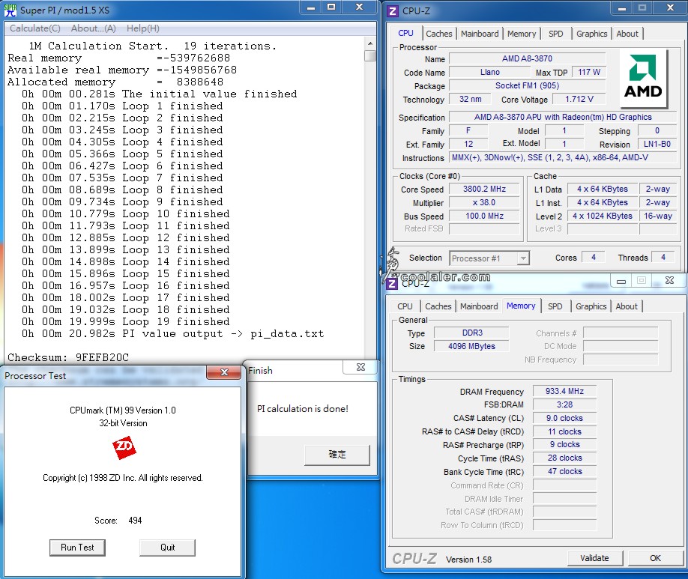The image size is (688, 579).
Task: Click the 'Loop 19 finished' line in Super PI
Action: pos(125,321)
